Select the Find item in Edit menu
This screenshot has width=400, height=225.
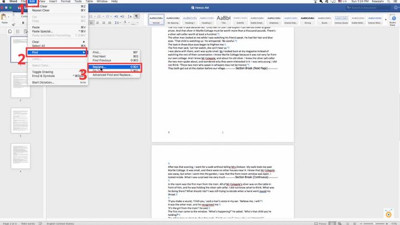pos(57,52)
